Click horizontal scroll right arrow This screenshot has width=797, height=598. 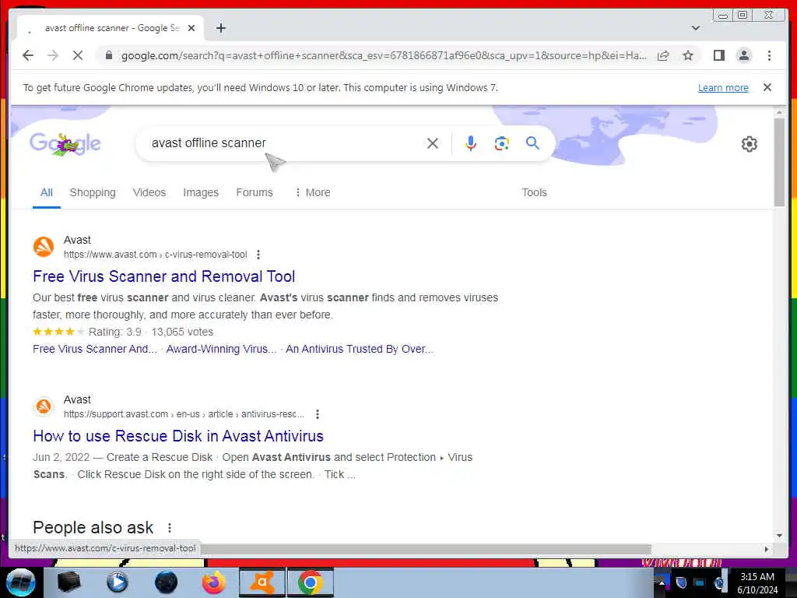tap(767, 549)
